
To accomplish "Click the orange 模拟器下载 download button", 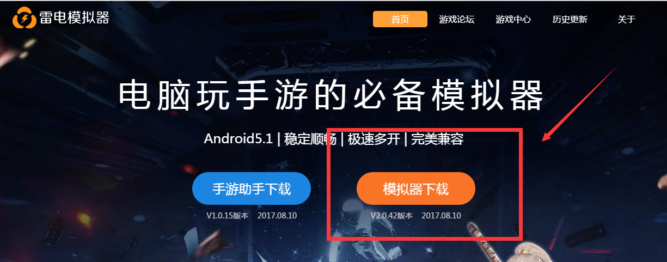I will point(416,188).
